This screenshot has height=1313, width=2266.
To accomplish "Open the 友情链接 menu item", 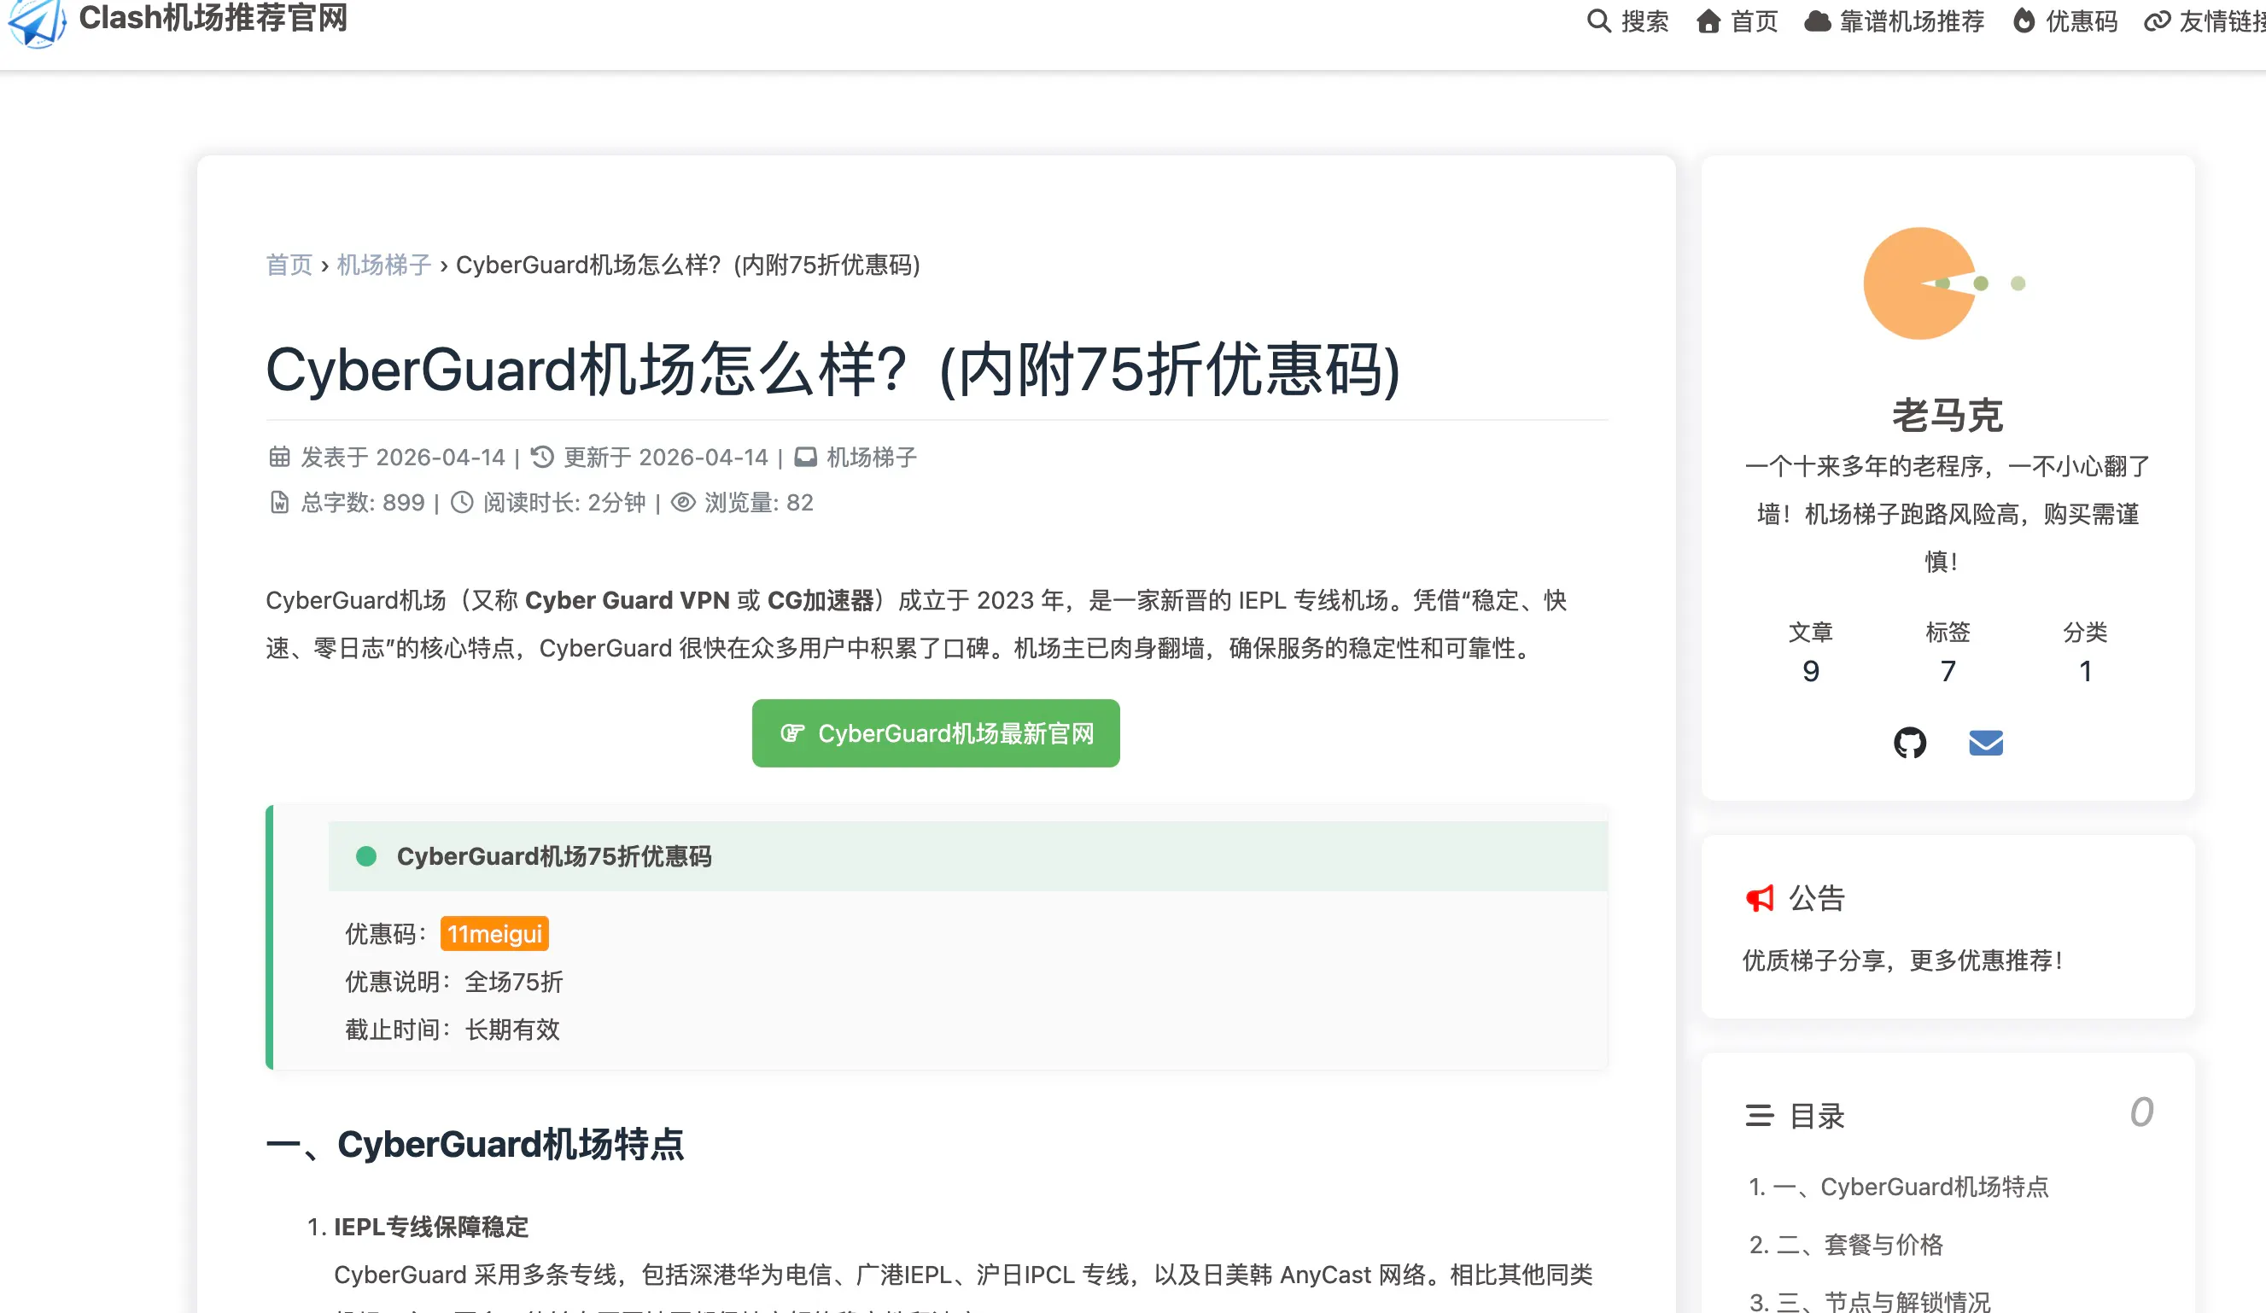I will point(2222,20).
